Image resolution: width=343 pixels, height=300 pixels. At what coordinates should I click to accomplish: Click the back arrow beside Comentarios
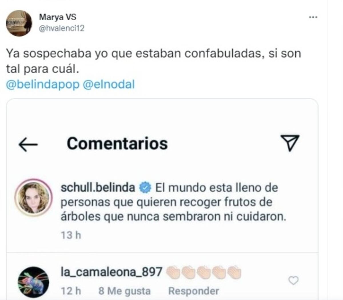click(28, 145)
